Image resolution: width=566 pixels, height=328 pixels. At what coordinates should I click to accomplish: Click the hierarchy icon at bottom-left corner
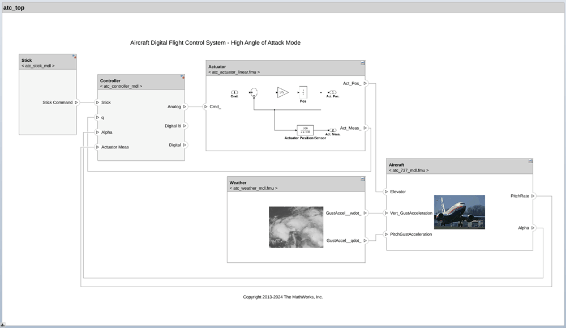[2, 325]
